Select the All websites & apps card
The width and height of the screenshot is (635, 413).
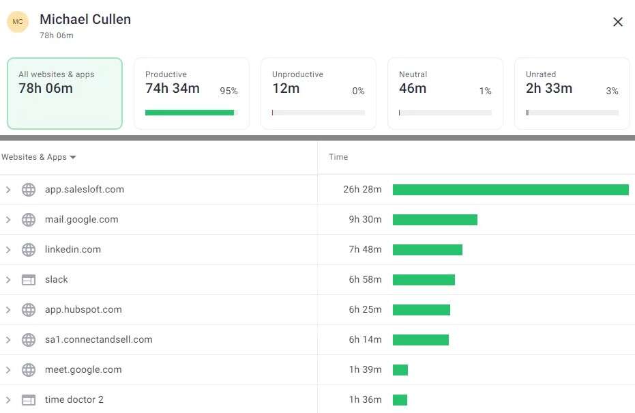(64, 93)
